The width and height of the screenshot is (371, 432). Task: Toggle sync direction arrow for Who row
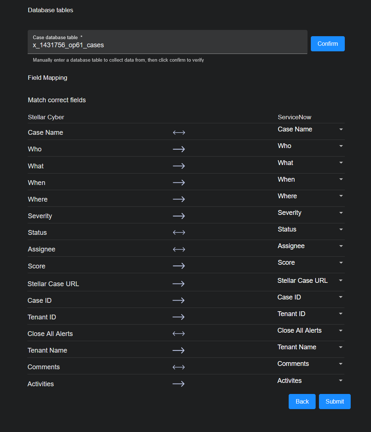(x=179, y=149)
